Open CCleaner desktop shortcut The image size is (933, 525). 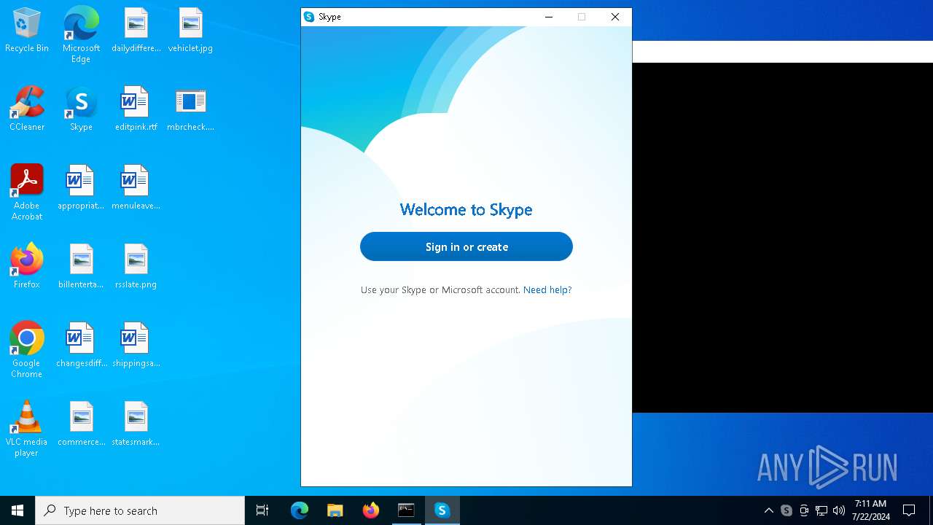(27, 109)
